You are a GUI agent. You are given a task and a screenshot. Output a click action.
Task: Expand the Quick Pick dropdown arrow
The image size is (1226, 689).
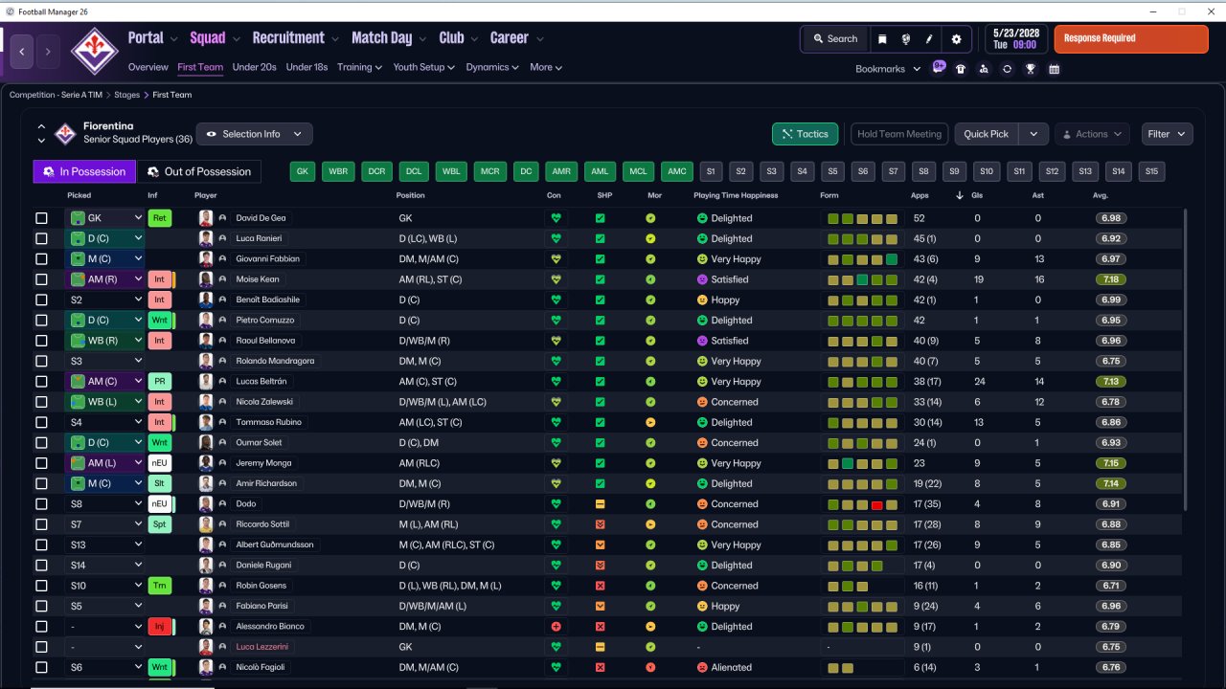[1033, 134]
